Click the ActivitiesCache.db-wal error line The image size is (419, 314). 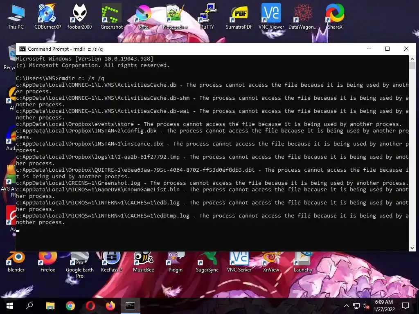(x=212, y=114)
